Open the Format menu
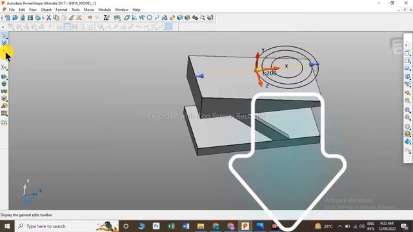The image size is (413, 232). 61,10
